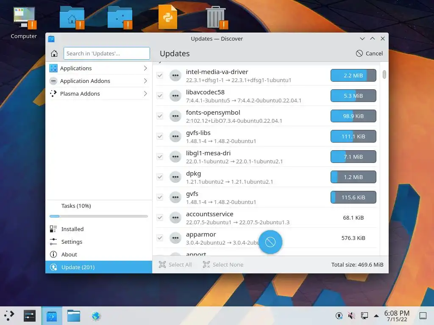Click the clock showing 6:08 PM
The image size is (434, 325).
[397, 316]
